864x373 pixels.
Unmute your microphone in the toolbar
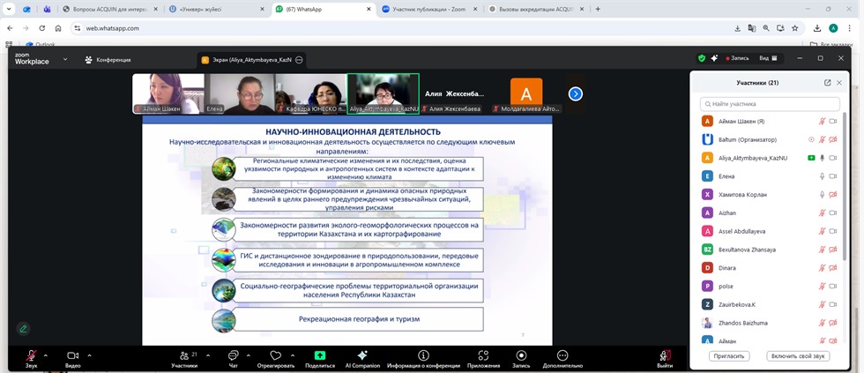31,355
